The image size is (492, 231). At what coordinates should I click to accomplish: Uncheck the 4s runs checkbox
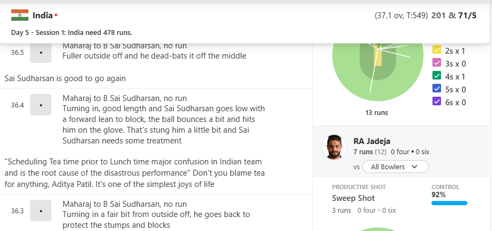click(437, 76)
